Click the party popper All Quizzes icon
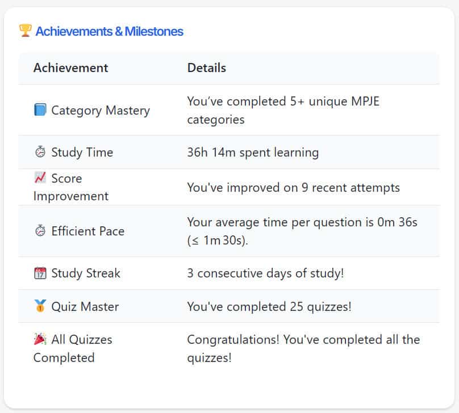Image resolution: width=459 pixels, height=413 pixels. (x=40, y=339)
